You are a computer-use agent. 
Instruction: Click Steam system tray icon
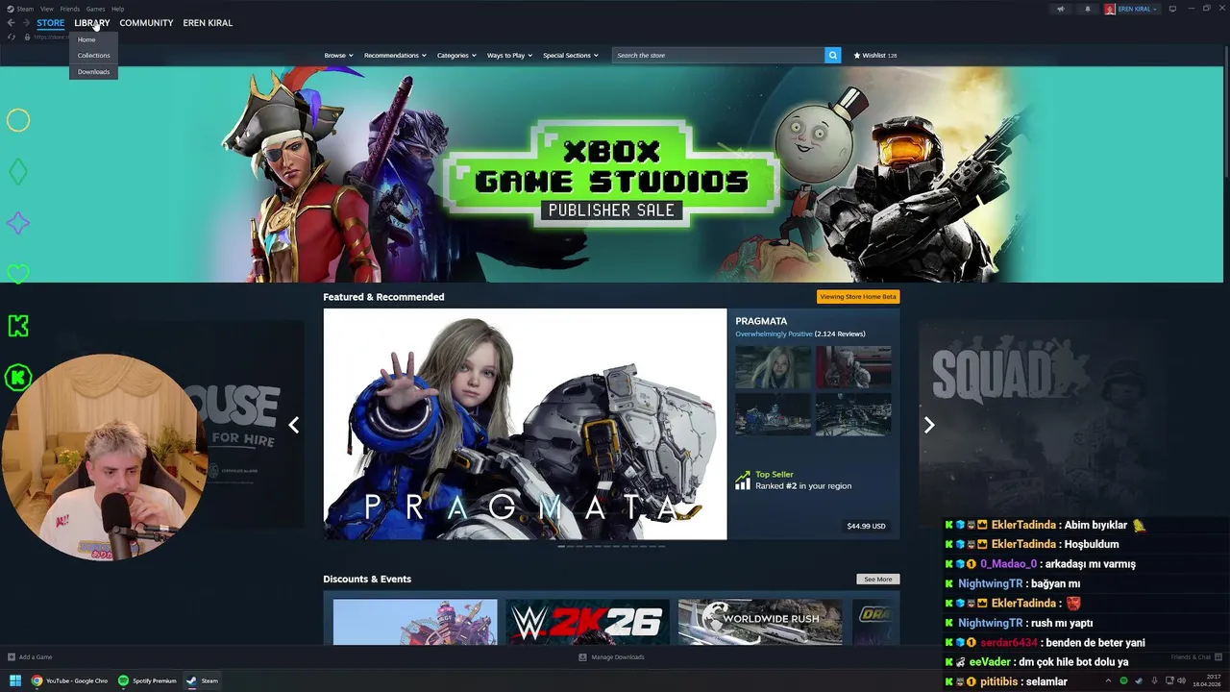click(x=1138, y=680)
